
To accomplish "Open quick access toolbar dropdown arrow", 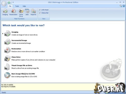I will tap(13, 2).
